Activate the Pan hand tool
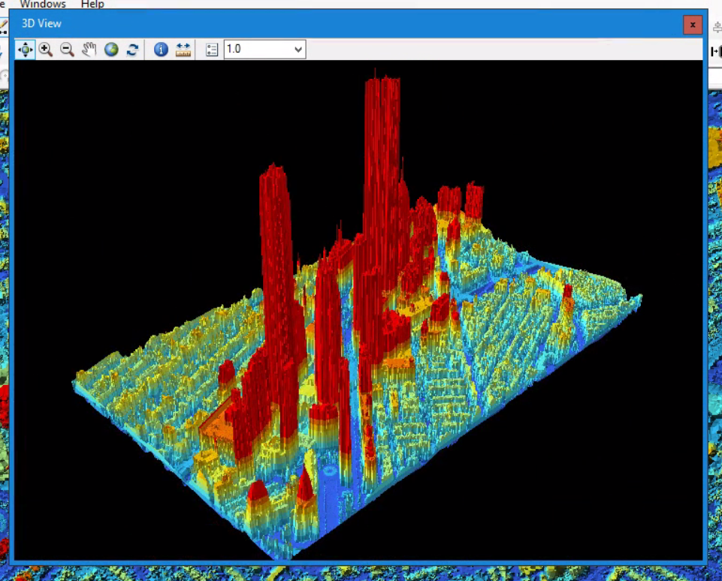Screen dimensions: 722x581 click(89, 49)
